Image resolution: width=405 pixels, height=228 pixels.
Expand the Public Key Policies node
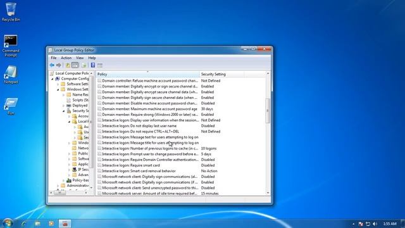coord(69,153)
